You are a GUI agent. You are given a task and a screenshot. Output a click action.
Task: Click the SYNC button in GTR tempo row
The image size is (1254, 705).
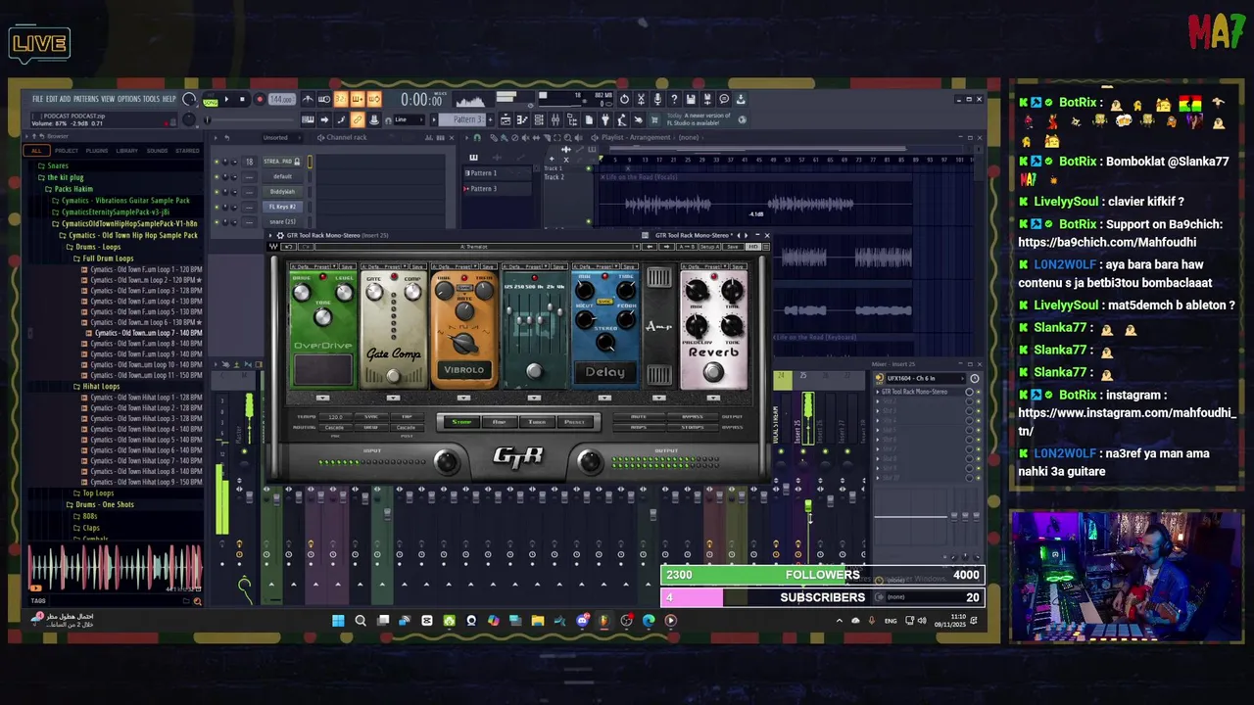click(370, 418)
